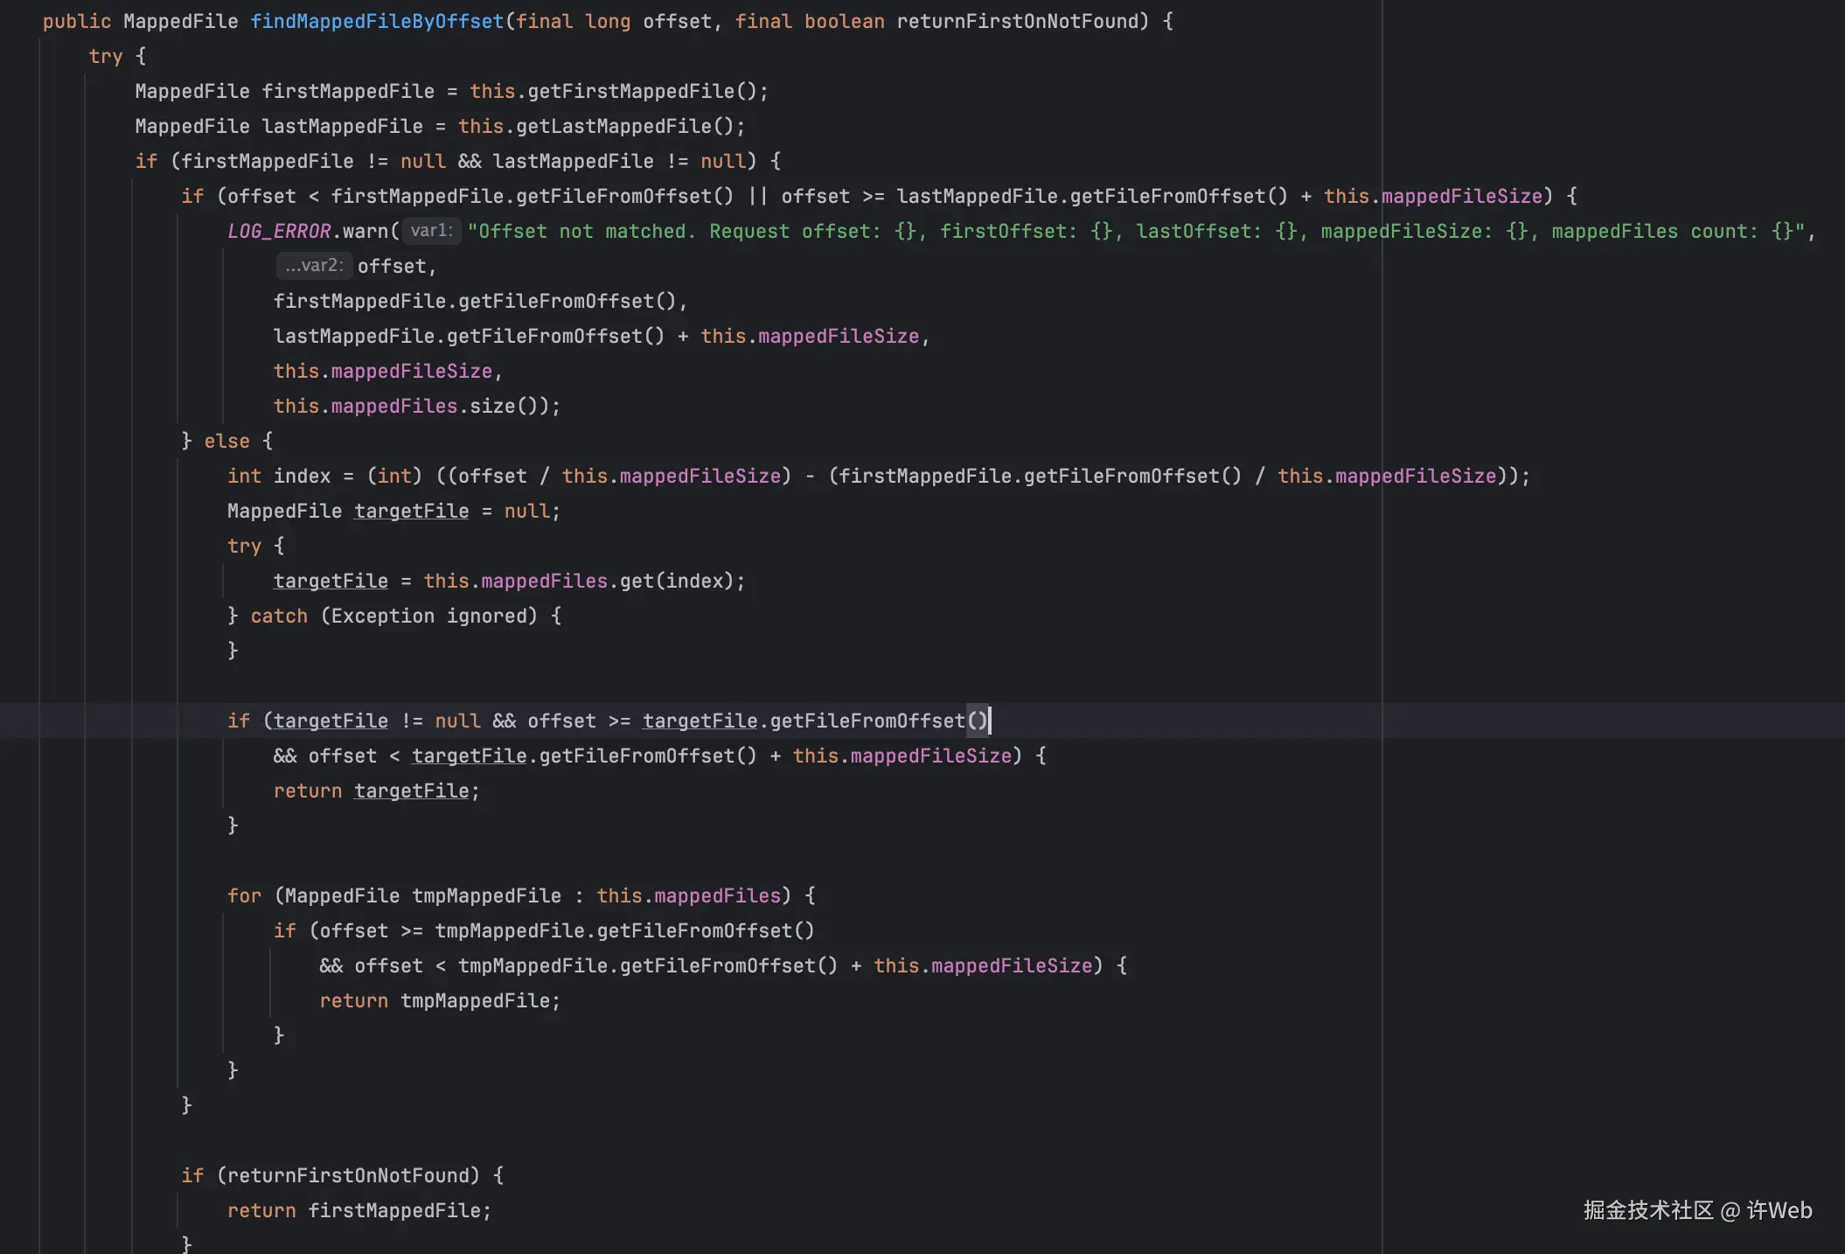Image resolution: width=1845 pixels, height=1254 pixels.
Task: Click the return firstMappedFile statement
Action: pos(359,1210)
